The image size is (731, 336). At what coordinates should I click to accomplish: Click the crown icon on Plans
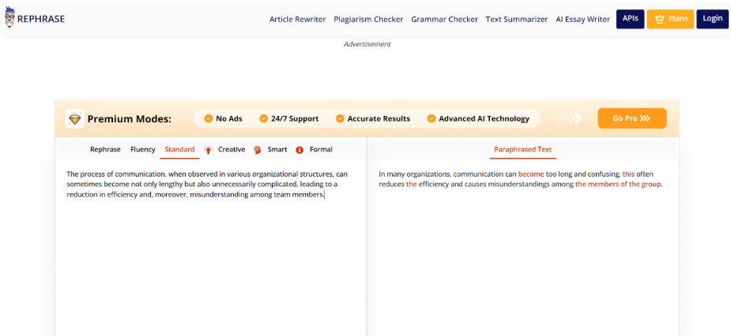pos(659,19)
